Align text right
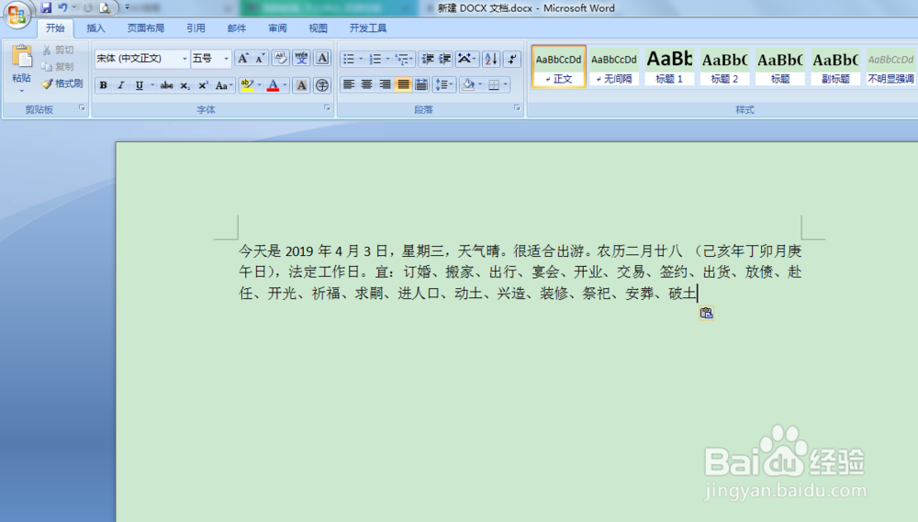 (385, 84)
